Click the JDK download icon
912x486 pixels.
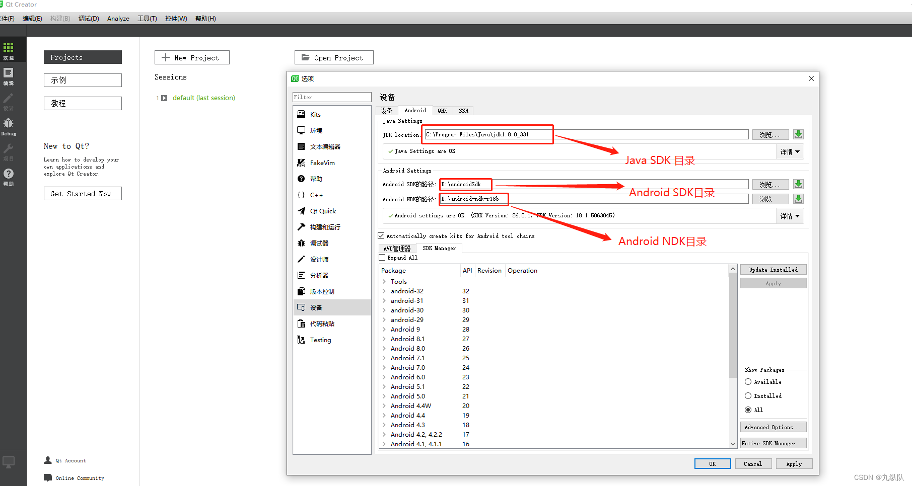point(798,134)
